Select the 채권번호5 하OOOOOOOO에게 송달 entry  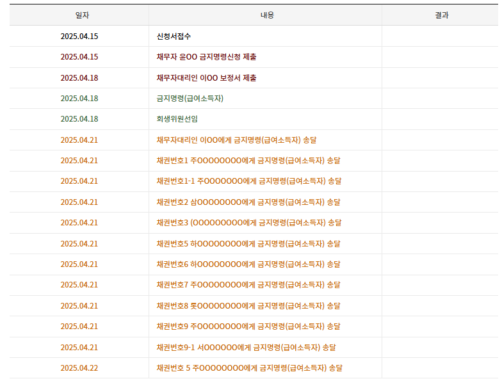pos(248,243)
